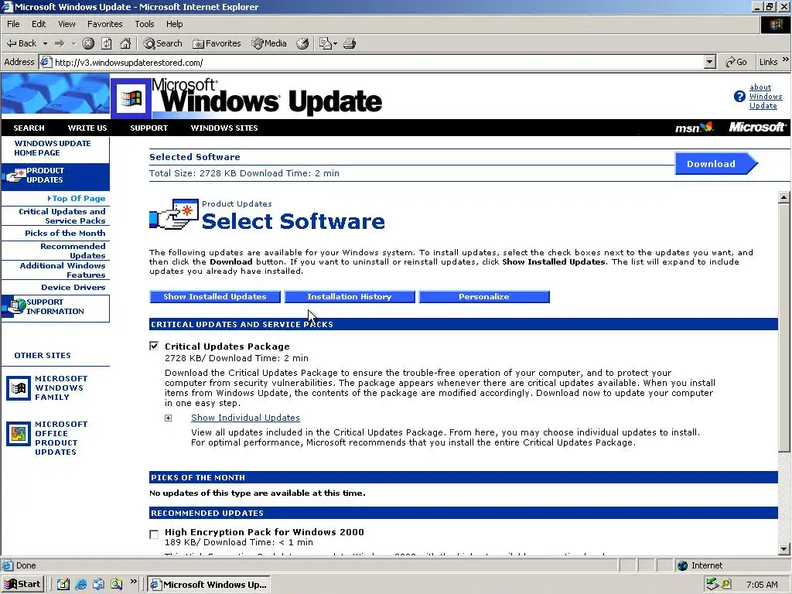Click the Microsoft logo in black bar
The width and height of the screenshot is (792, 594).
coord(756,128)
